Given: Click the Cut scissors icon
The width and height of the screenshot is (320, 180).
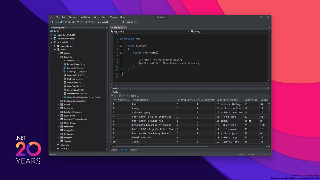Looking at the screenshot, I should pyautogui.click(x=73, y=22).
